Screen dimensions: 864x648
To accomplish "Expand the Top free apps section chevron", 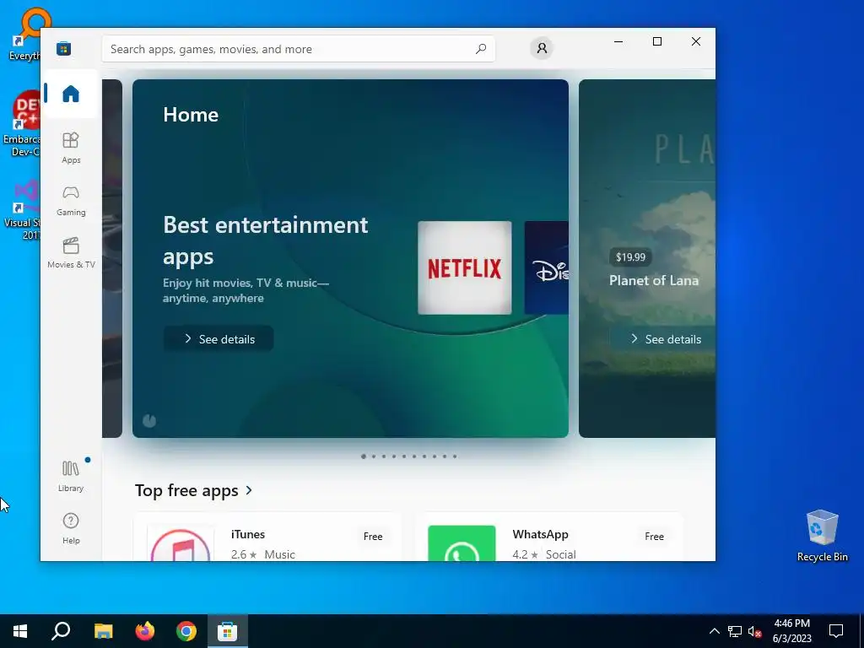I will (249, 490).
